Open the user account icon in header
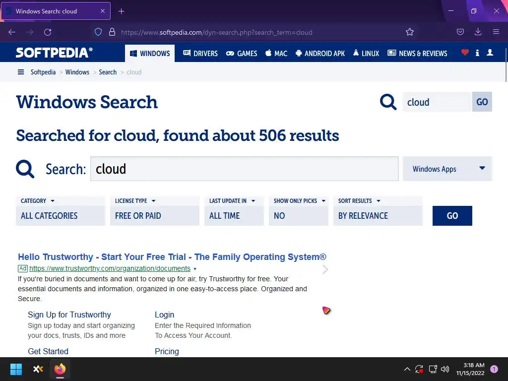The width and height of the screenshot is (508, 381). (490, 53)
